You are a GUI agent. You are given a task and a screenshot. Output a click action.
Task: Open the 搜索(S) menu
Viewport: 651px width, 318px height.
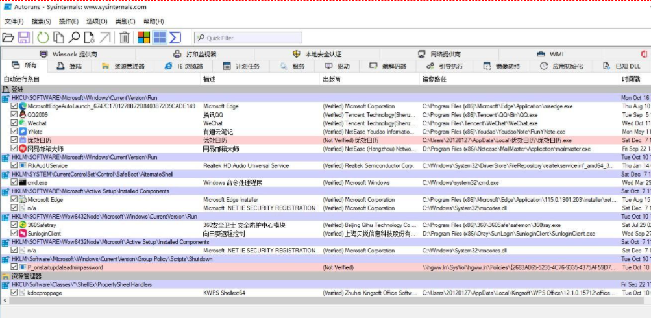[x=42, y=21]
